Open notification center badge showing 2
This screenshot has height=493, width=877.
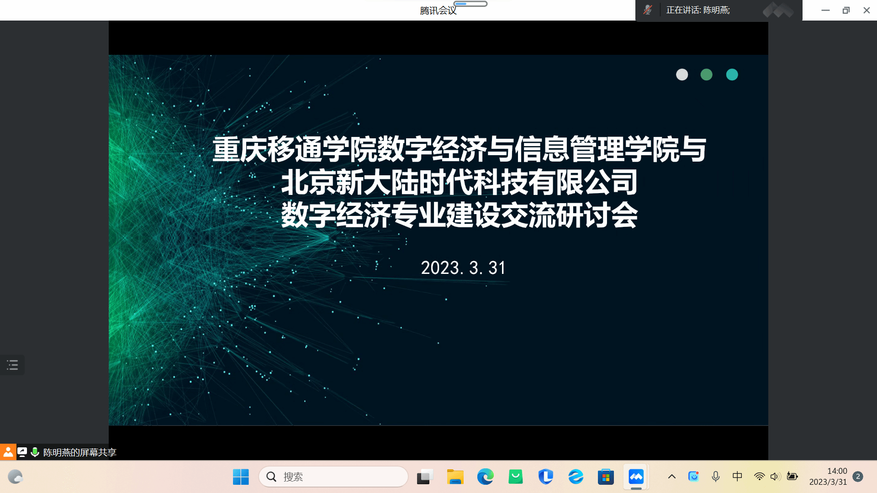[x=858, y=477]
